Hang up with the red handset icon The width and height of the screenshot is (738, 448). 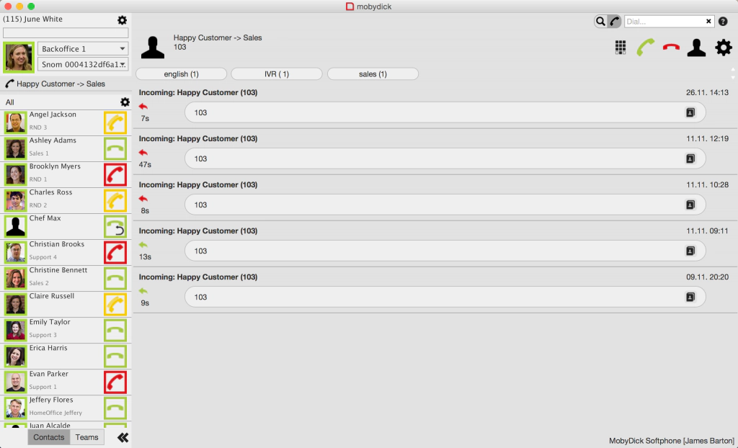[671, 48]
